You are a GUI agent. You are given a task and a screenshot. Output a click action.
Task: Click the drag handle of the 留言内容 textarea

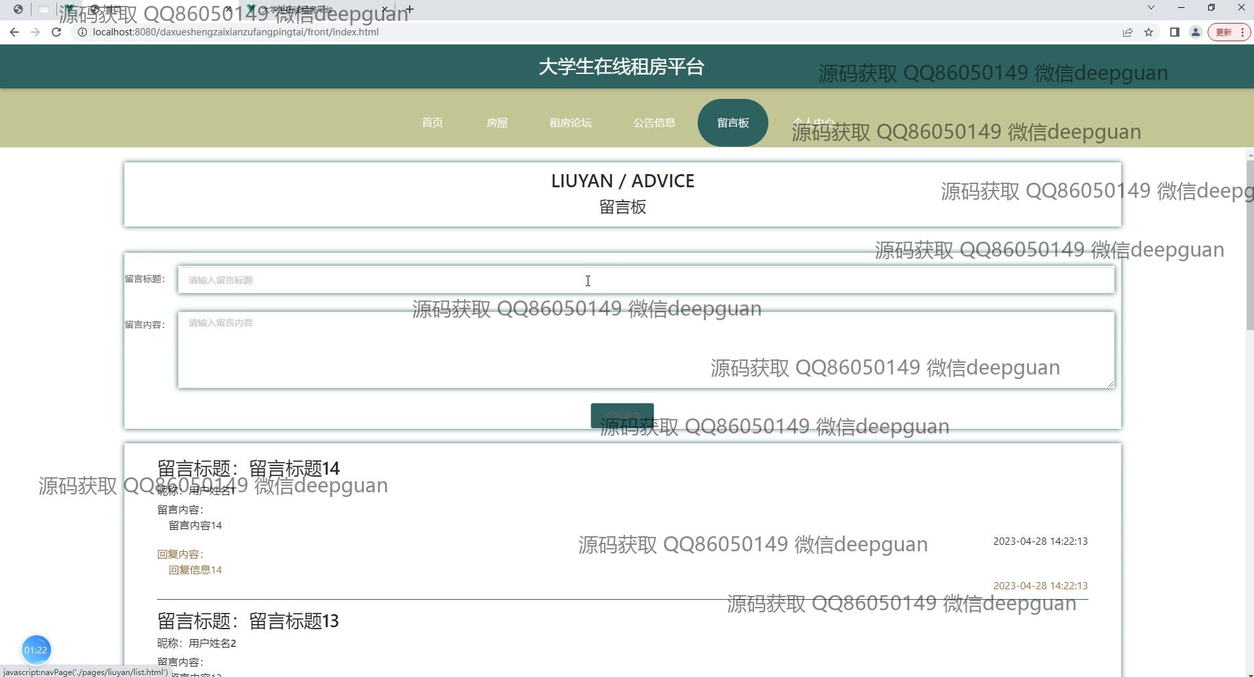click(x=1111, y=384)
